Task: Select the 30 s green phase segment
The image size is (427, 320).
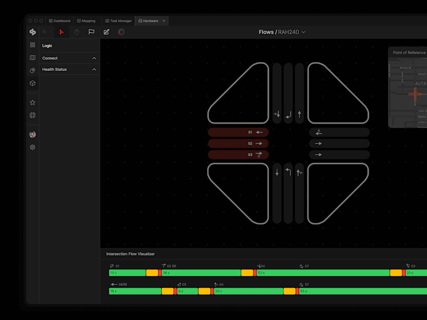Action: click(248, 291)
